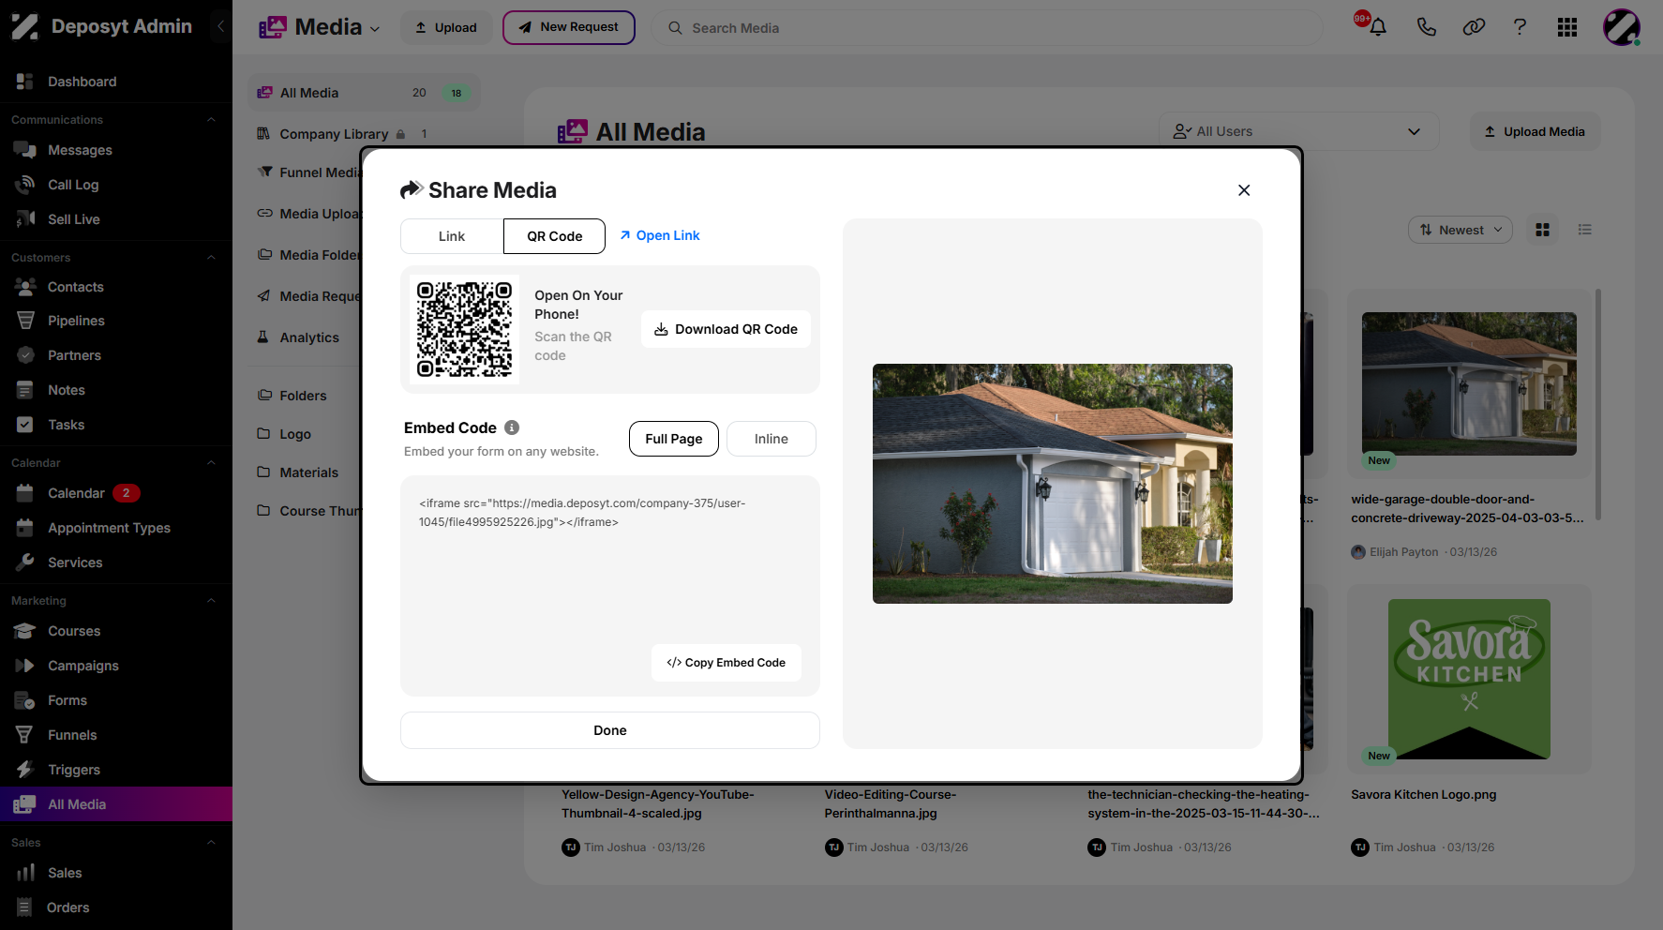Open the help question mark icon
The height and width of the screenshot is (930, 1663).
tap(1520, 27)
